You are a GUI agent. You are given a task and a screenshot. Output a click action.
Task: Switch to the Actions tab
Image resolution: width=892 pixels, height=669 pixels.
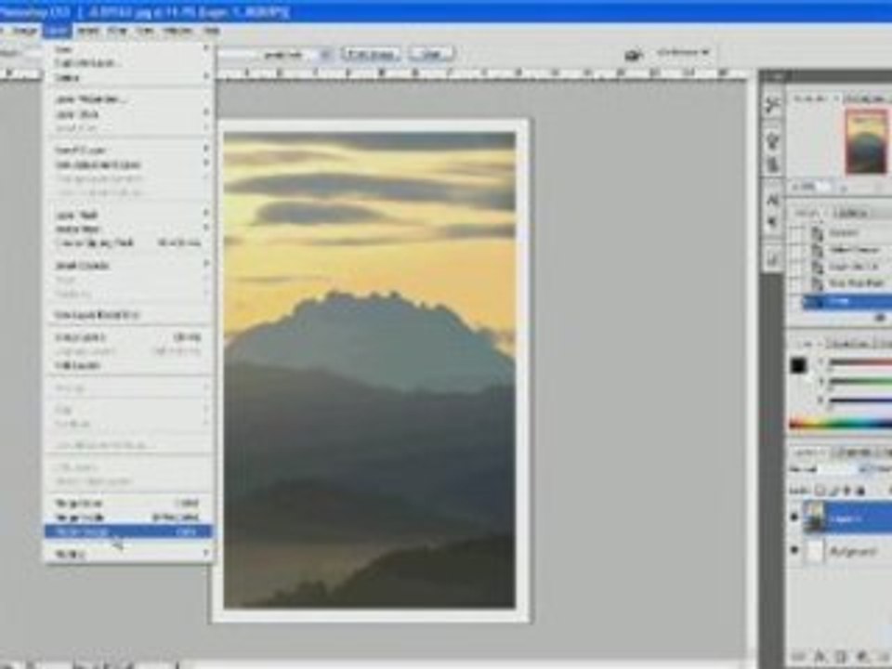tap(850, 213)
